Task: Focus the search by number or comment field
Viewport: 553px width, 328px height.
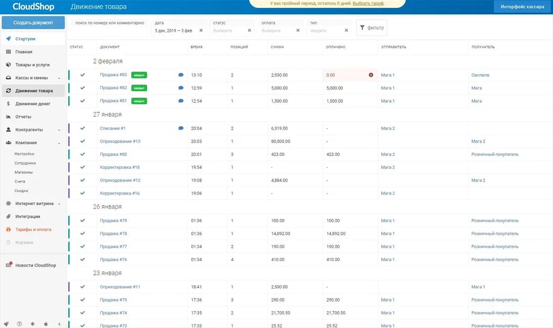Action: pyautogui.click(x=110, y=27)
